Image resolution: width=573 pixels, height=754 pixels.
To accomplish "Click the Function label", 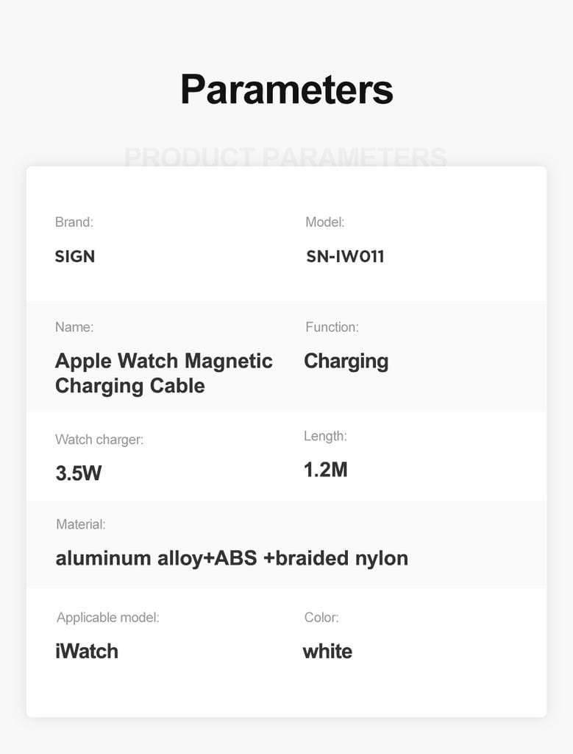I will point(332,327).
